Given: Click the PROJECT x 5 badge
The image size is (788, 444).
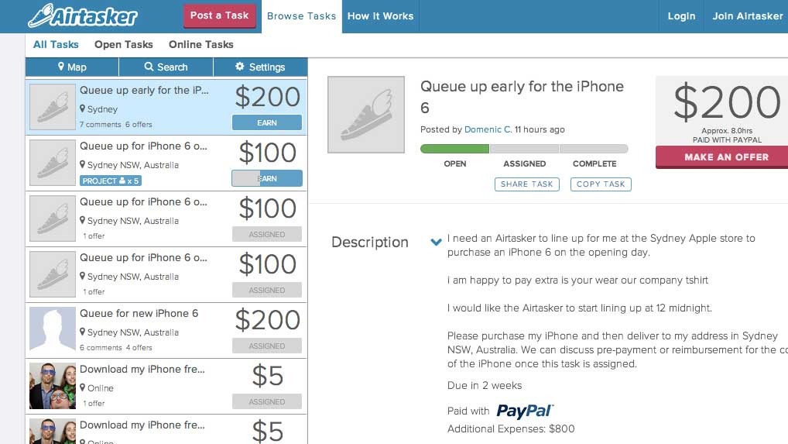Looking at the screenshot, I should coord(111,181).
